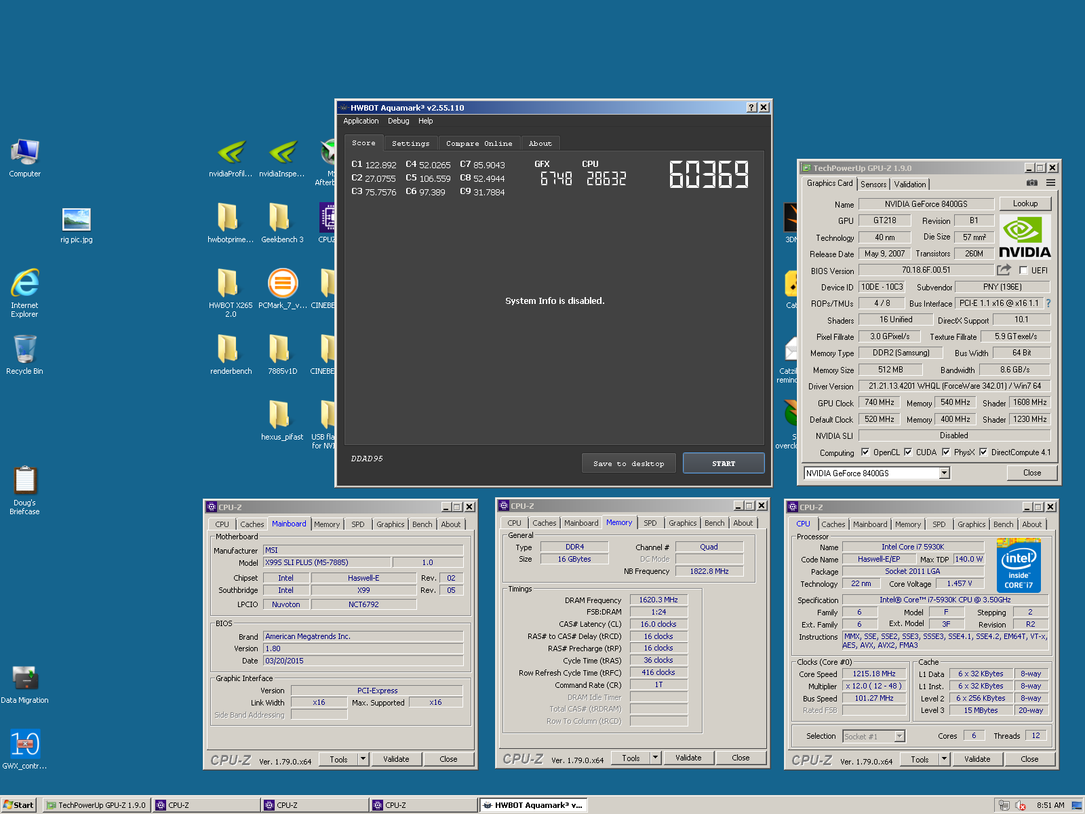Viewport: 1085px width, 814px height.
Task: Select the rig pic.jpg image file
Action: [76, 225]
